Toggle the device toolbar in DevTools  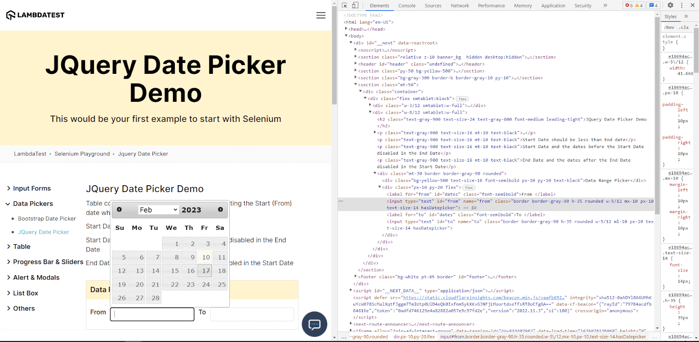(x=355, y=5)
